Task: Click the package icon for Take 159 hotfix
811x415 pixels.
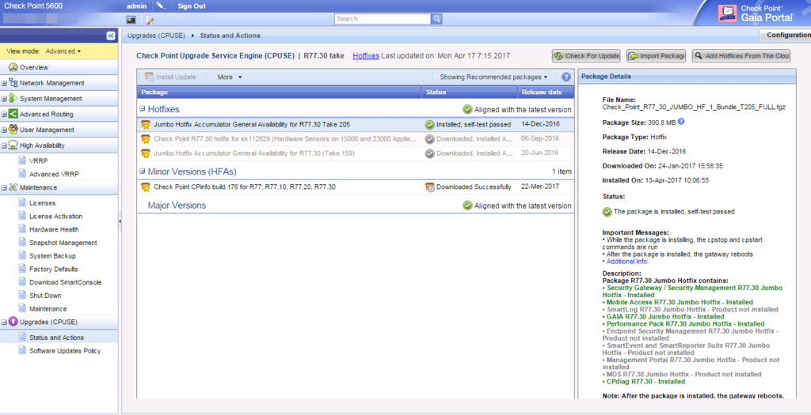Action: click(146, 153)
